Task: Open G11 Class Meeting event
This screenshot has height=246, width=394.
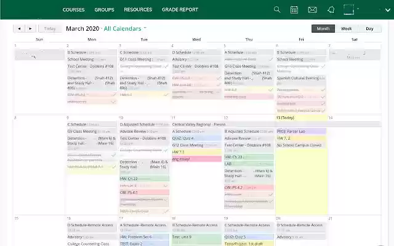Action: 144,60
